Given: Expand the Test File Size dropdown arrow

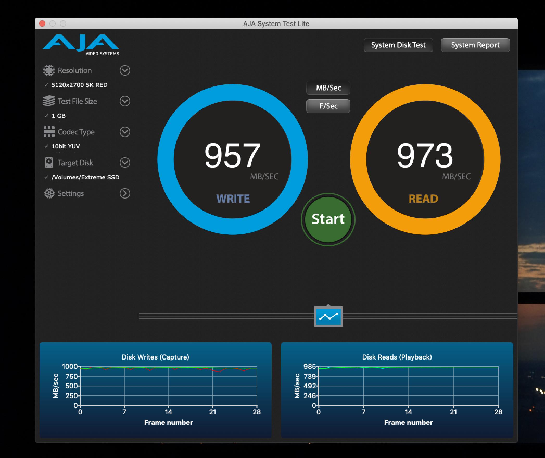Looking at the screenshot, I should coord(125,101).
